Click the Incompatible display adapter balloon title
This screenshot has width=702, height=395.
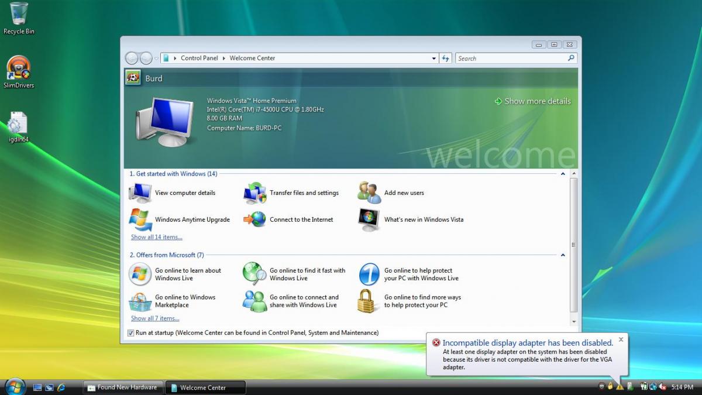[x=528, y=343]
